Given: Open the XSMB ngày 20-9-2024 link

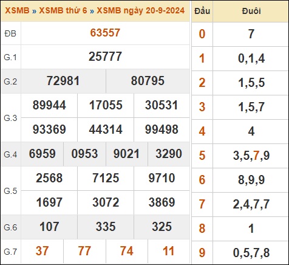Looking at the screenshot, I should [x=141, y=10].
